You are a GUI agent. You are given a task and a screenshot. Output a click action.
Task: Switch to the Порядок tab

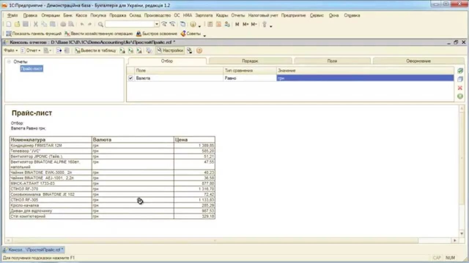(x=250, y=61)
